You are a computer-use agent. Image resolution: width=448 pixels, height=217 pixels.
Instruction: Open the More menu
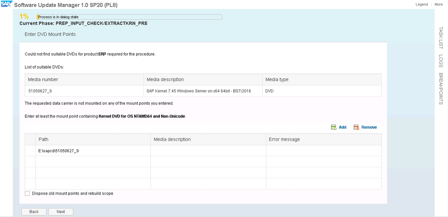click(438, 4)
